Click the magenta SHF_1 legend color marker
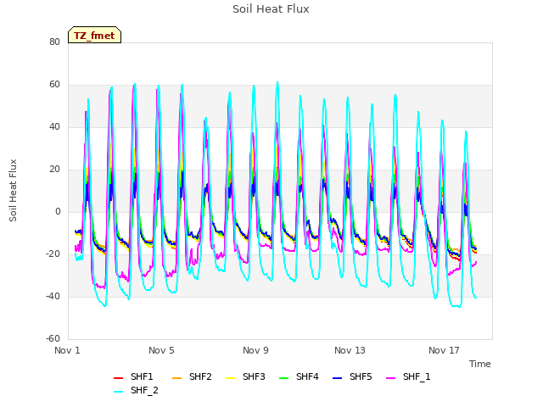This screenshot has width=543, height=407. (391, 378)
